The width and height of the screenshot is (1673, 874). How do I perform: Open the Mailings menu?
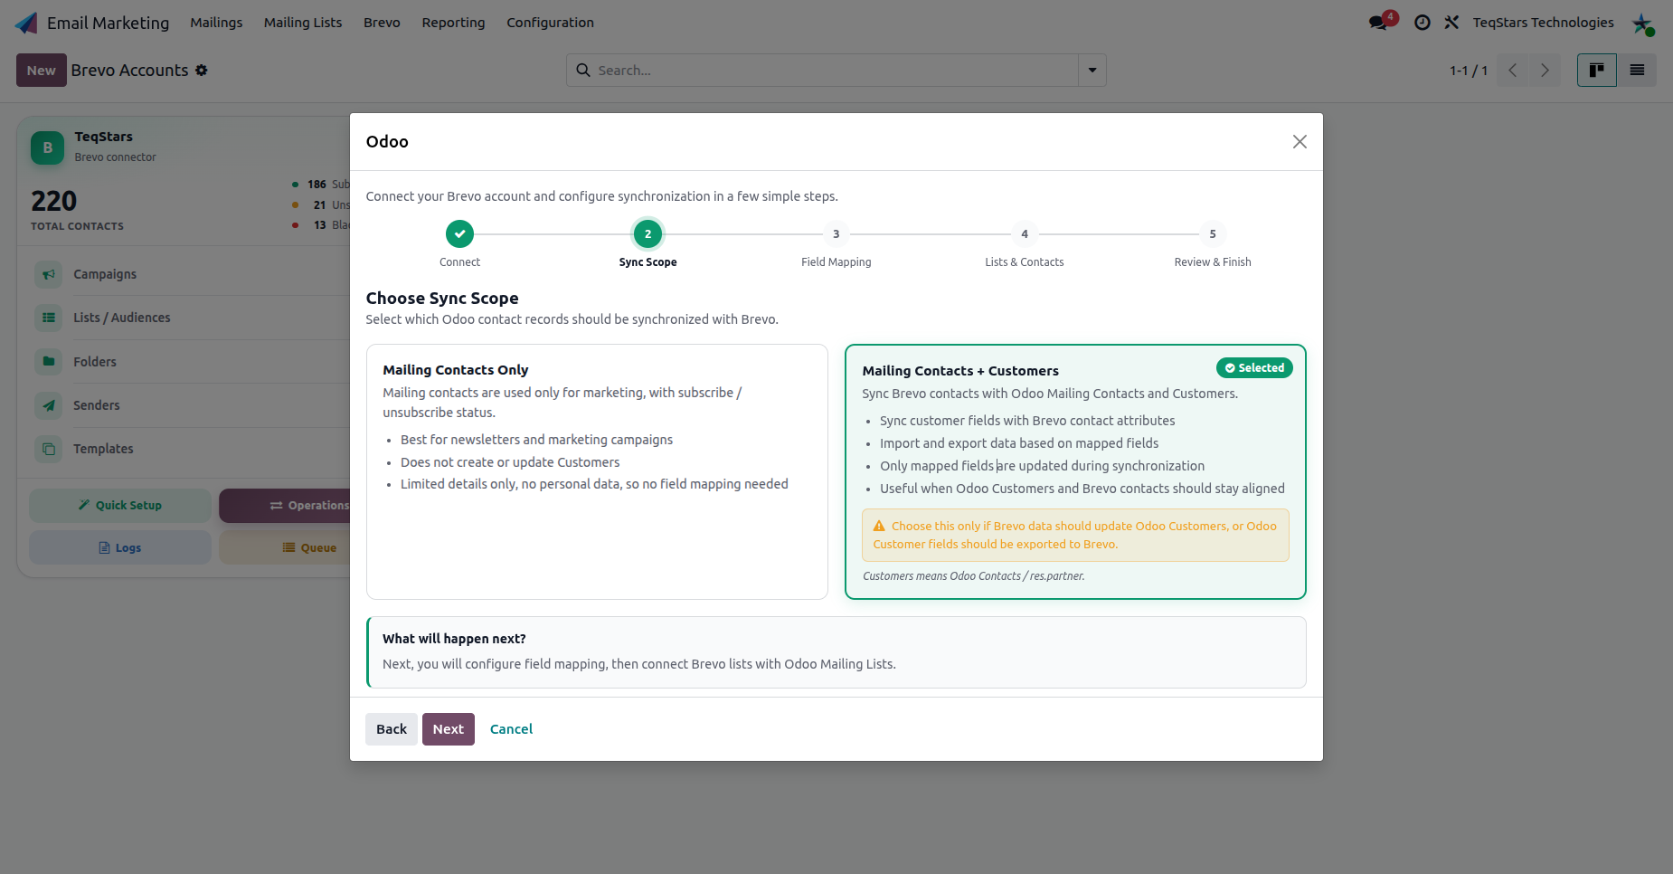click(216, 23)
